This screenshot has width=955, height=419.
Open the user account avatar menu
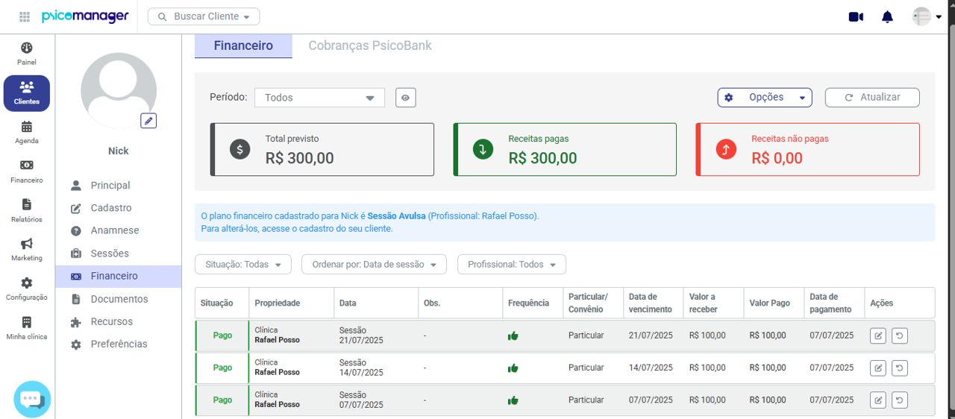(927, 16)
